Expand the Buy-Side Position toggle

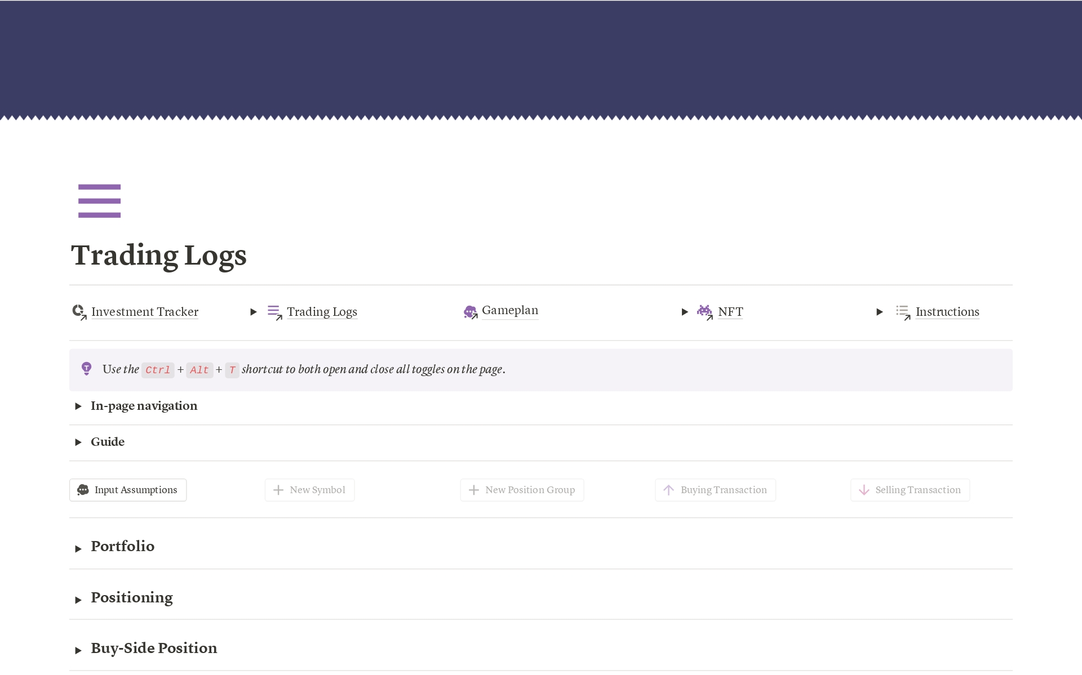click(78, 651)
